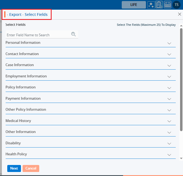Expand Case Information with its chevron
The height and width of the screenshot is (176, 183).
(x=169, y=66)
